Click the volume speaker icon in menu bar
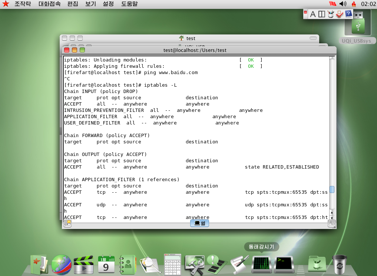The width and height of the screenshot is (377, 276). coord(343,4)
